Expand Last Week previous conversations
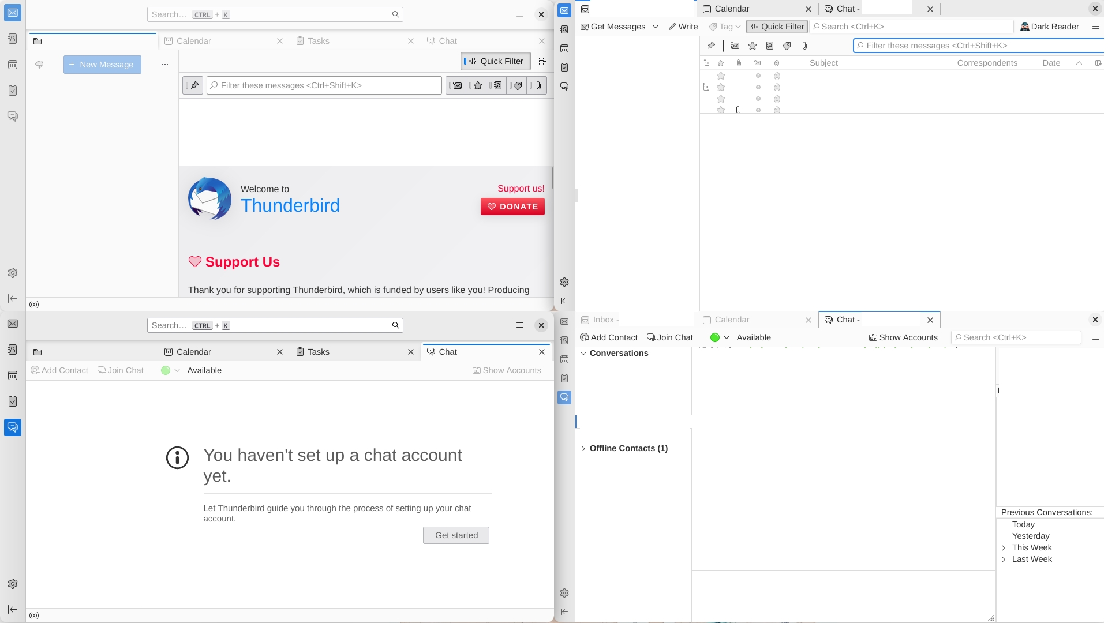This screenshot has height=623, width=1108. pyautogui.click(x=1004, y=559)
